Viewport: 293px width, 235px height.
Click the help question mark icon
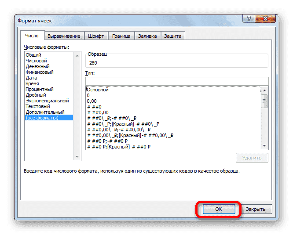click(x=249, y=18)
